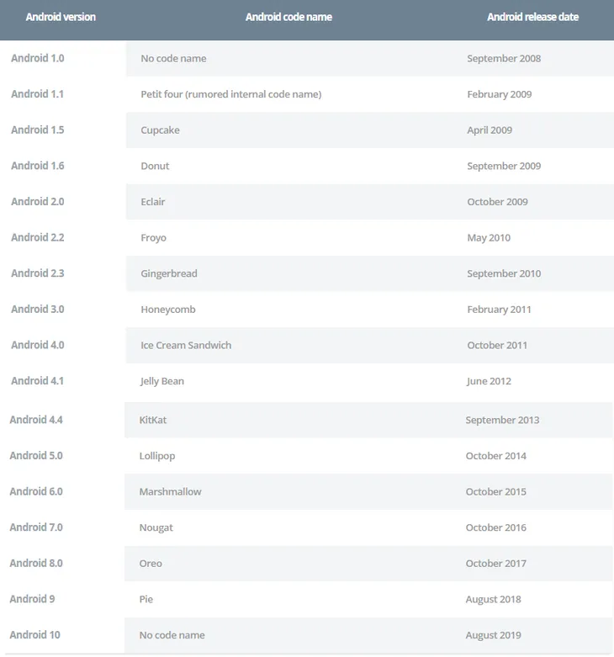Select the 'Android 2.0' version cell

click(x=38, y=202)
